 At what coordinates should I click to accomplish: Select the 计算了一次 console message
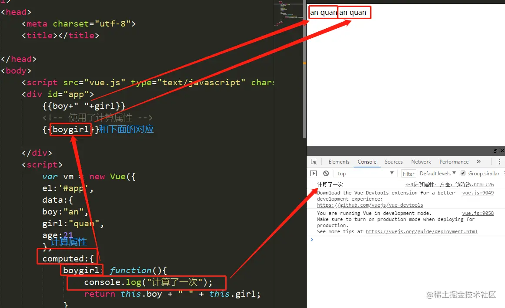click(x=330, y=184)
